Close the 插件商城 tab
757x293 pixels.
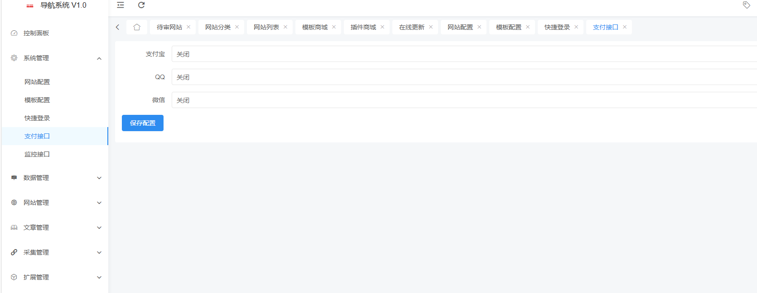[382, 27]
